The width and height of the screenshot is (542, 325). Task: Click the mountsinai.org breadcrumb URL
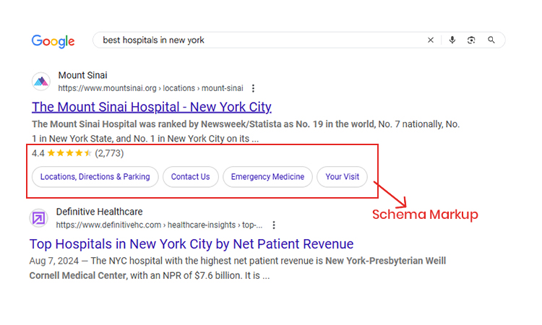point(150,88)
